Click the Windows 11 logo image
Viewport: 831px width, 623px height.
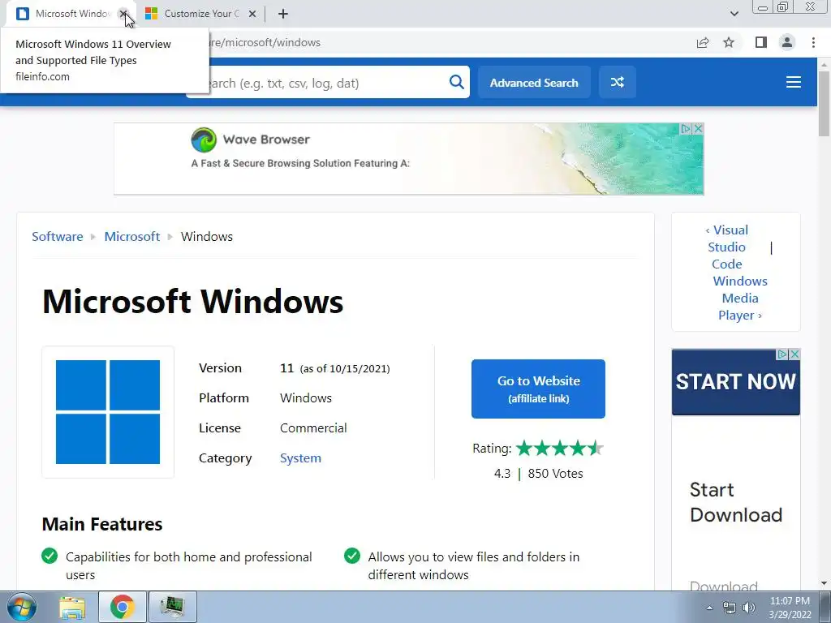tap(108, 412)
